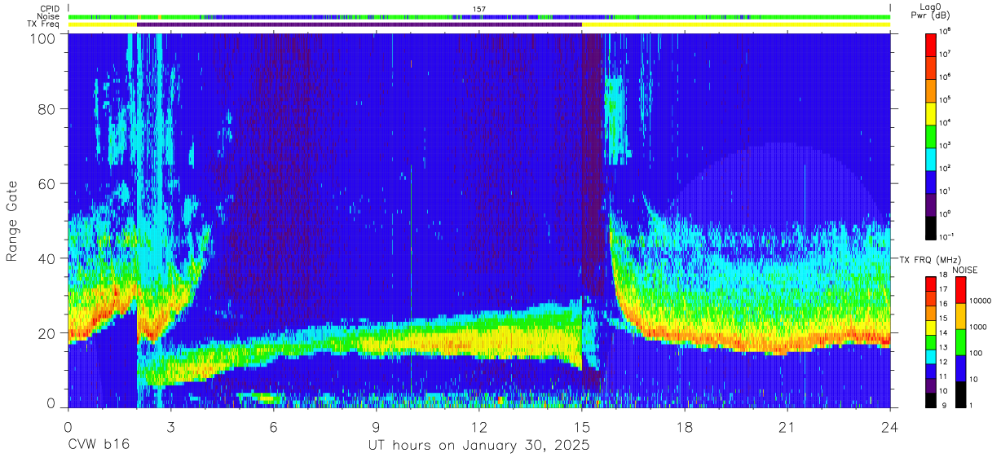Click the 10^0 tick on the power colorbar
The image size is (1001, 462).
(945, 214)
